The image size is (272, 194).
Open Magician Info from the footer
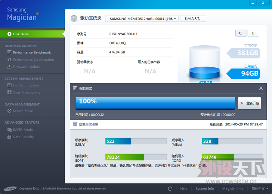(x=233, y=189)
